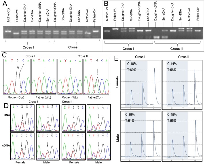Select the Mother (Cor) chromatogram
The width and height of the screenshot is (205, 164).
(17, 77)
